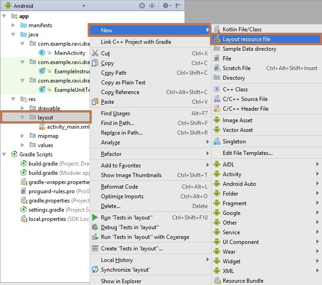322x285 pixels.
Task: Select activity_main.xml file
Action: [x=68, y=127]
